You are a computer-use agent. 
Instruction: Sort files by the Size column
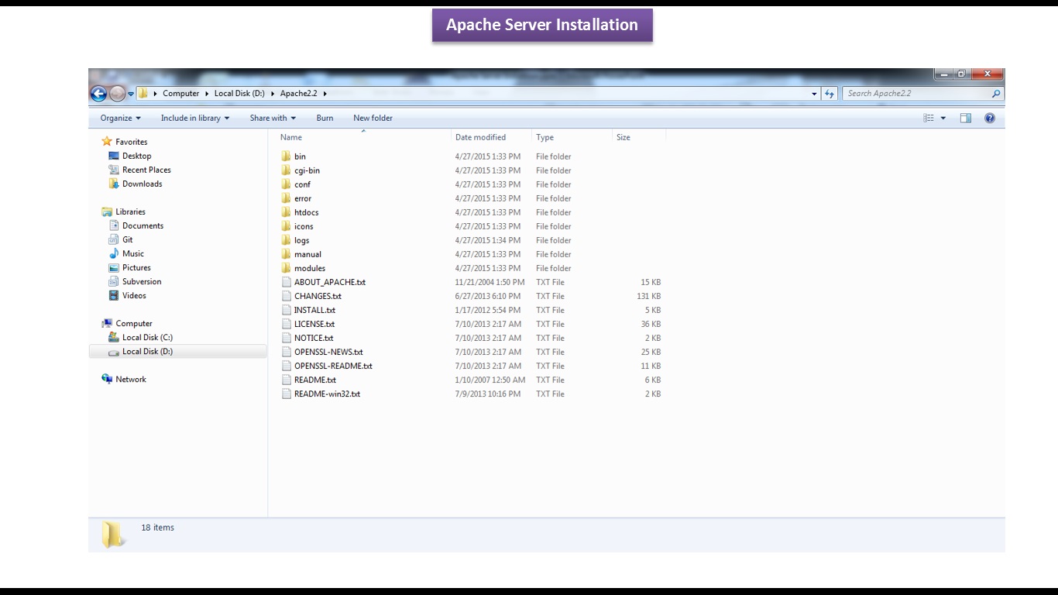(623, 137)
